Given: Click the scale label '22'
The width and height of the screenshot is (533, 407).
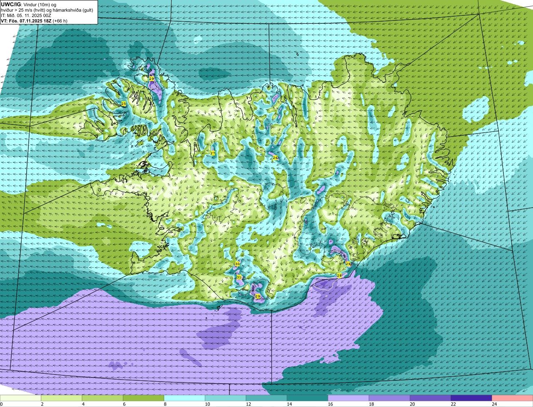Looking at the screenshot, I should pyautogui.click(x=453, y=404).
